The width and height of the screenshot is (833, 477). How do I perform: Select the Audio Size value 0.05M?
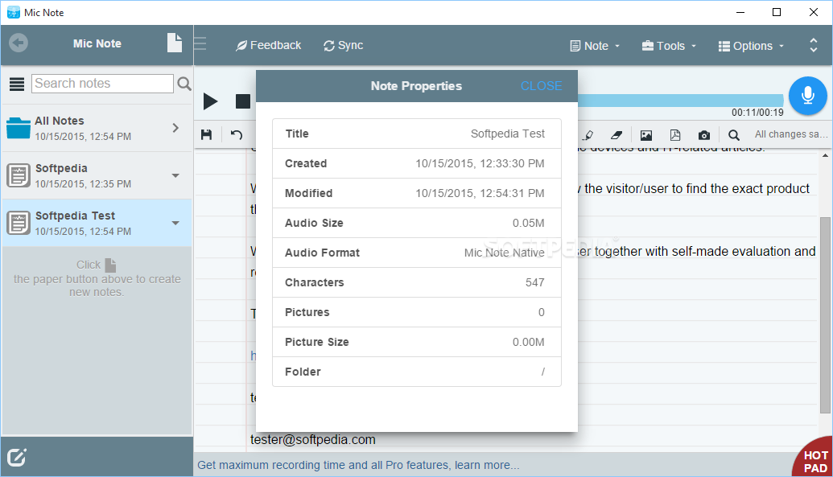(528, 223)
